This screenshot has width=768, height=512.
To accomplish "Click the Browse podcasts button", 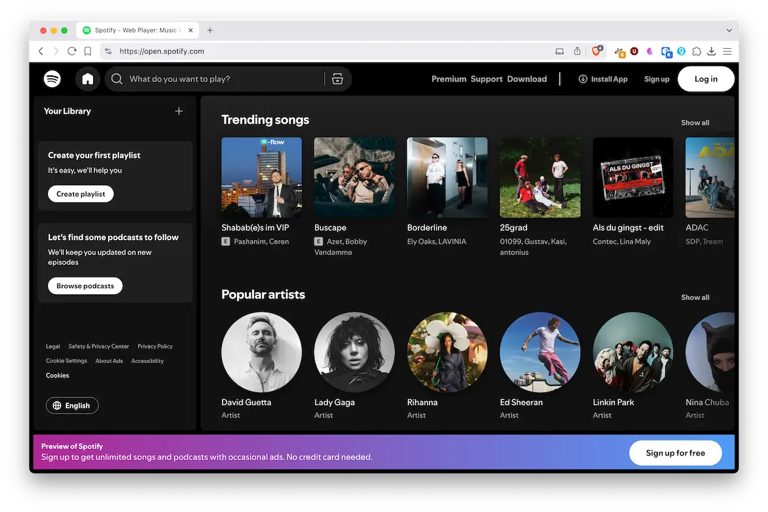I will click(85, 286).
